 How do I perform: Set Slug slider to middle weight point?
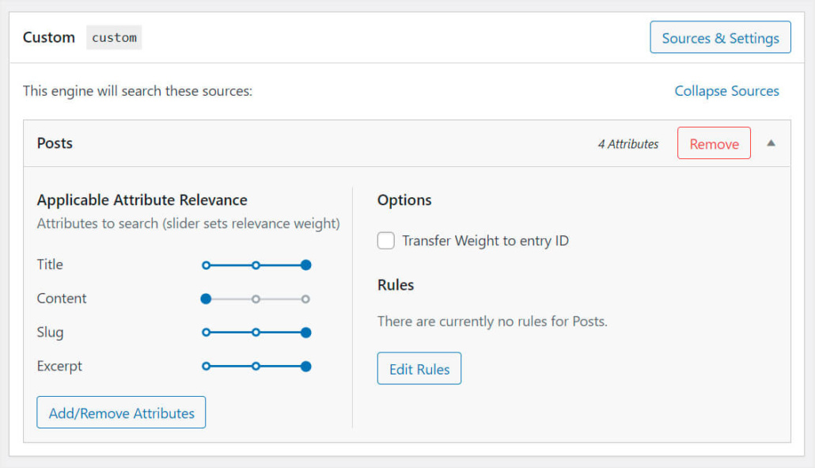click(256, 333)
